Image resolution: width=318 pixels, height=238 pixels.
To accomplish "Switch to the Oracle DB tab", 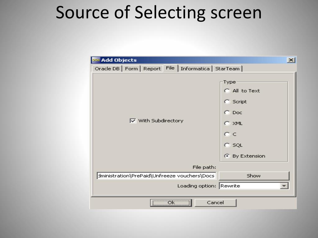I will click(107, 69).
